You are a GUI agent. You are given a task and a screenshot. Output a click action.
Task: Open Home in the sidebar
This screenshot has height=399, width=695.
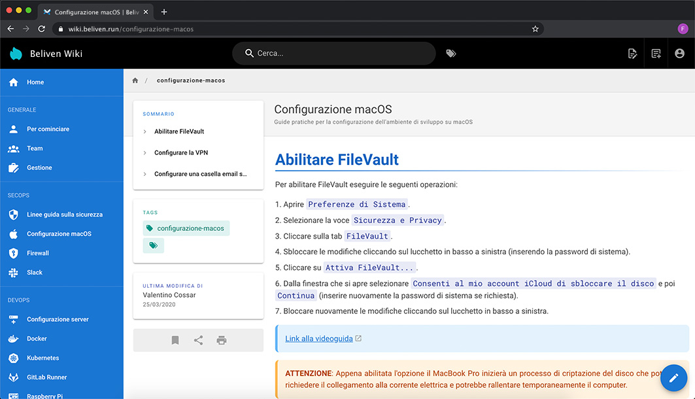coord(61,82)
